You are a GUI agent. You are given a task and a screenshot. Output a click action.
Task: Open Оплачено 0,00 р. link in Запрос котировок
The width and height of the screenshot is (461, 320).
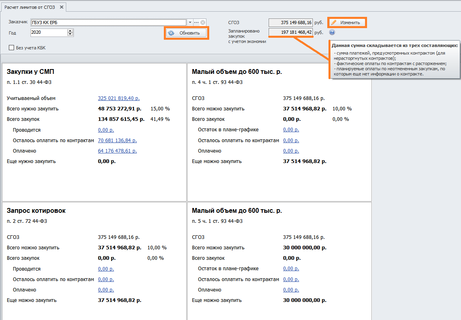(x=106, y=290)
